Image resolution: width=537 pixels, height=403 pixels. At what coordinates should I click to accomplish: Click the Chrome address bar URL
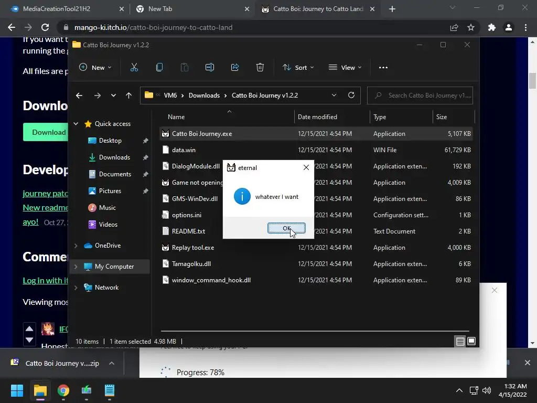tap(154, 27)
